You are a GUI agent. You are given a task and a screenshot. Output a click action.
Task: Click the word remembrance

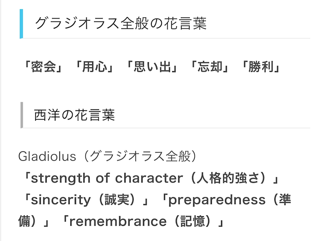click(x=118, y=221)
